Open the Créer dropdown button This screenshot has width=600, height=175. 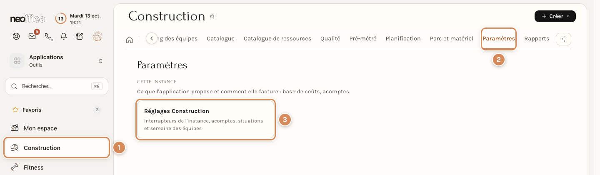point(555,16)
